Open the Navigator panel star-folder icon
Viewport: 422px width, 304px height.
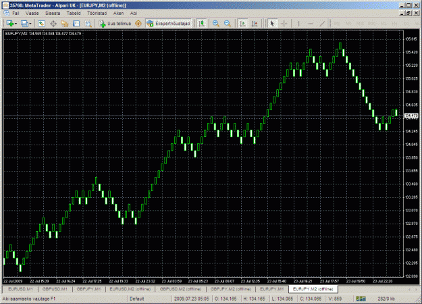[65, 24]
